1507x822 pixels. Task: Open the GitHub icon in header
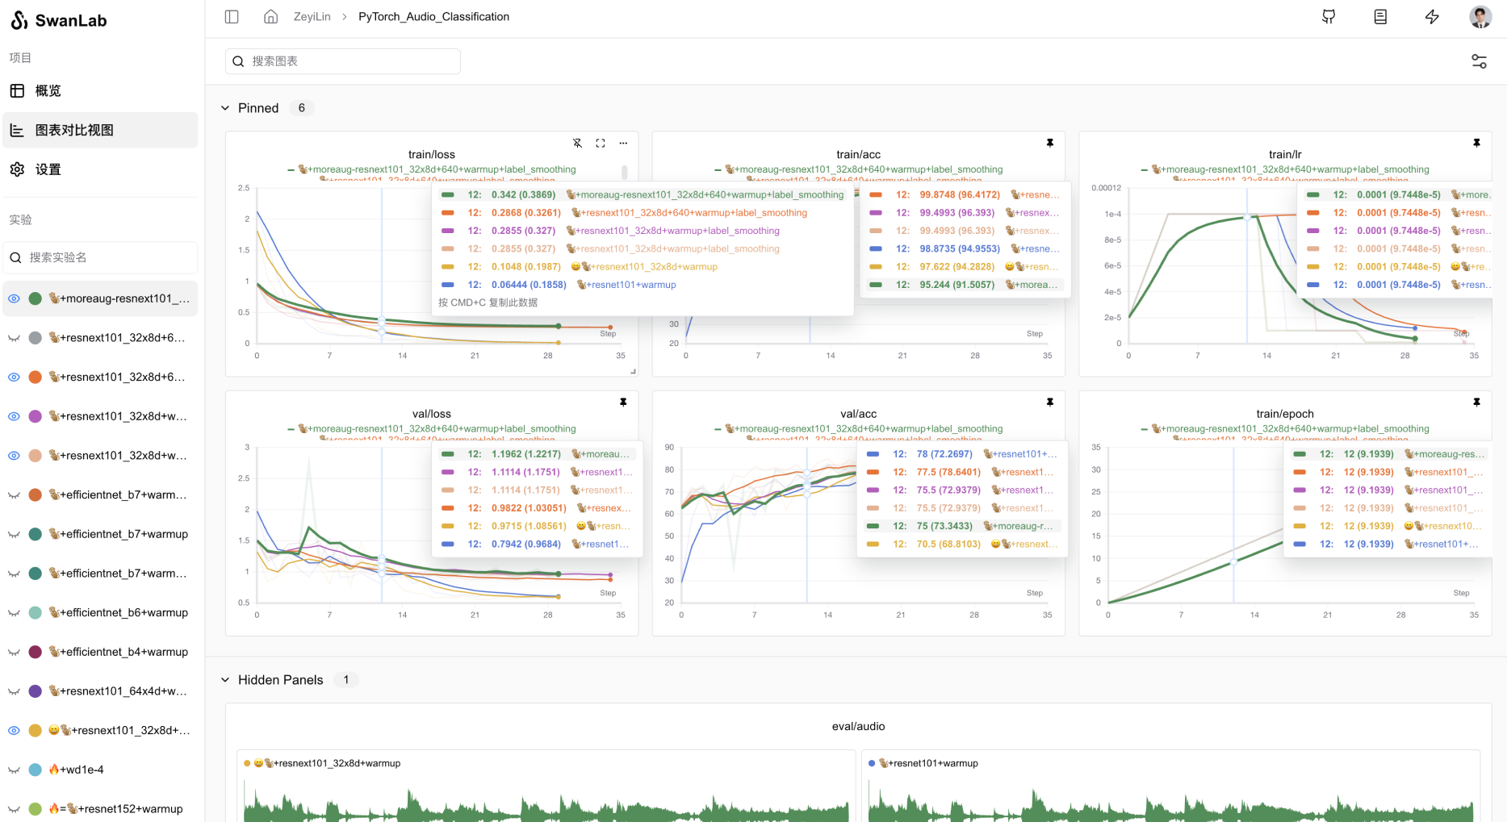(x=1329, y=17)
